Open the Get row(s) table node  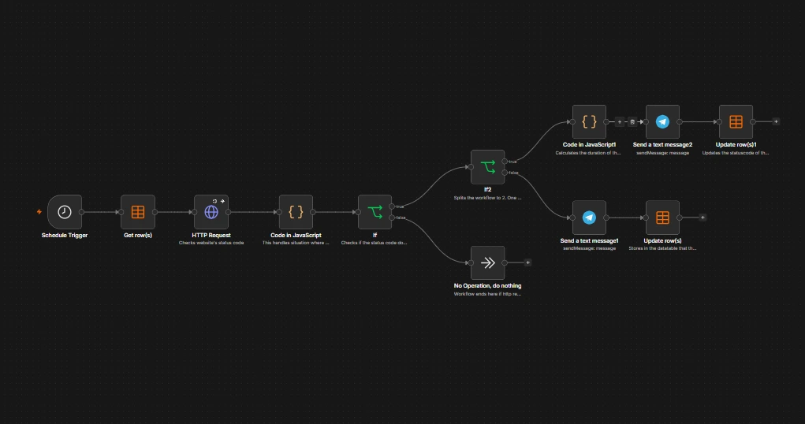(138, 212)
